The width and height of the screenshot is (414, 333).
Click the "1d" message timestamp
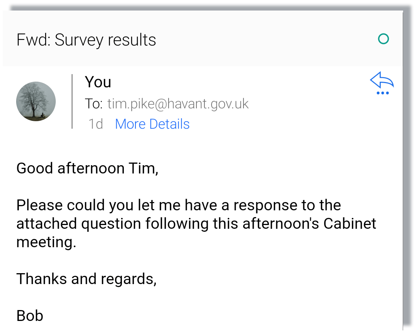(x=95, y=124)
